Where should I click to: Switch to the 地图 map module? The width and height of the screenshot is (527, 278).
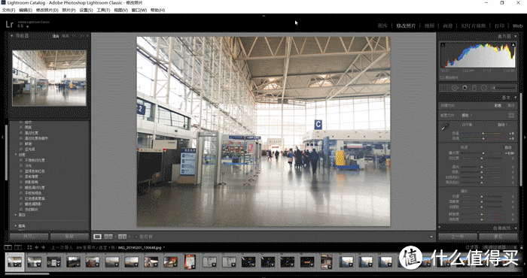(429, 26)
